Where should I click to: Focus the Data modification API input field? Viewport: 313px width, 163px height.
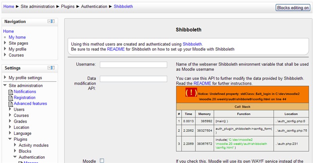coord(133,79)
